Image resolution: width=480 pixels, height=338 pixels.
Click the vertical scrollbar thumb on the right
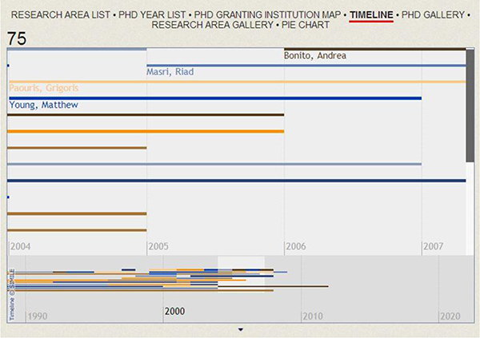pyautogui.click(x=470, y=104)
